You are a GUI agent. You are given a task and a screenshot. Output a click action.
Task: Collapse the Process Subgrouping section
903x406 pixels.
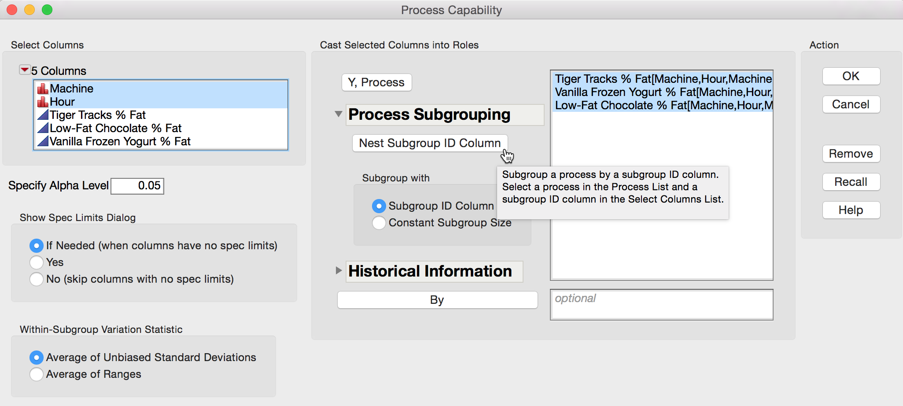(338, 114)
